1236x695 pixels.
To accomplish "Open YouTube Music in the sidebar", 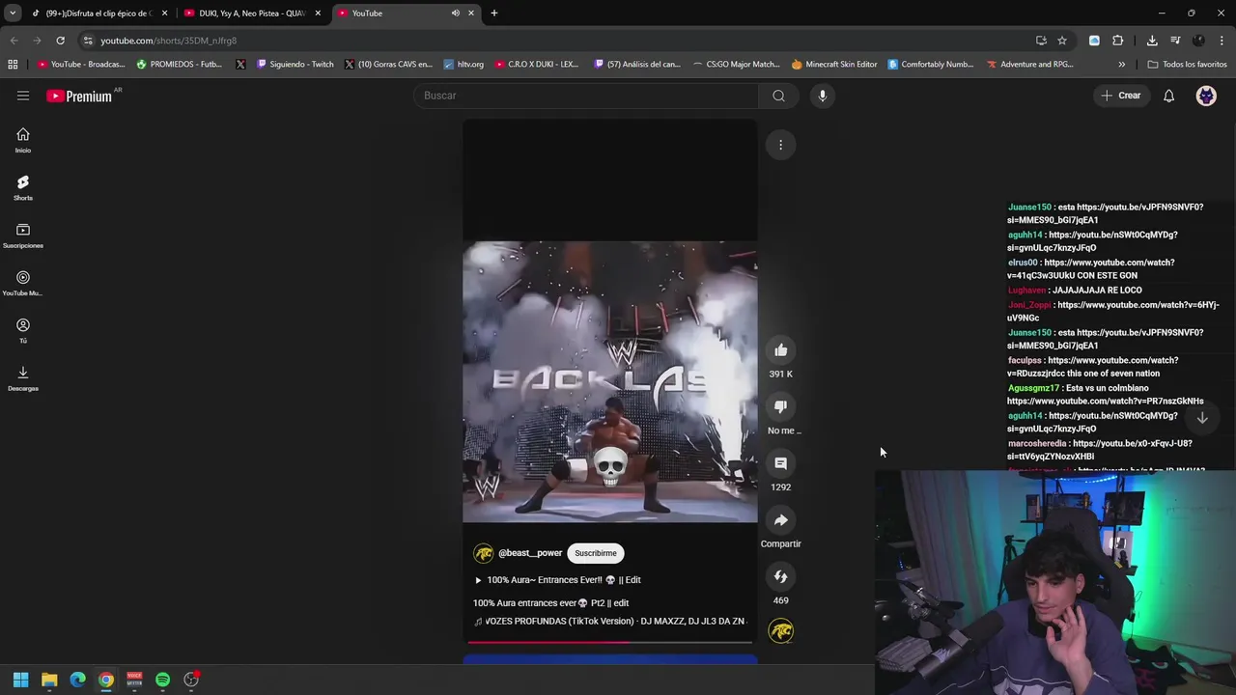I will pyautogui.click(x=23, y=284).
